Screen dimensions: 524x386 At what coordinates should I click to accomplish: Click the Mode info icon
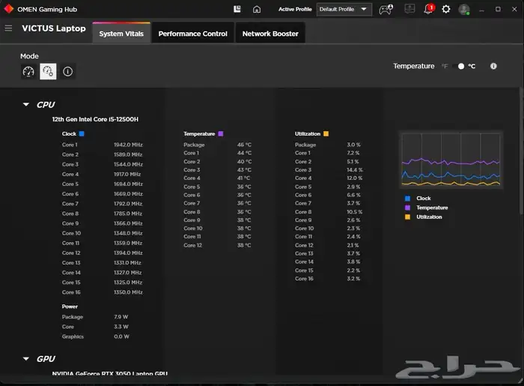[67, 72]
